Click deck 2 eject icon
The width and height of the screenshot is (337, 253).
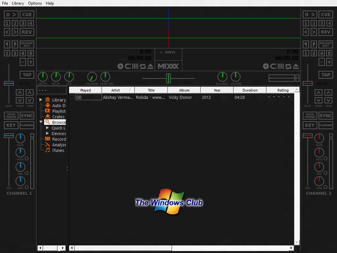point(296,66)
